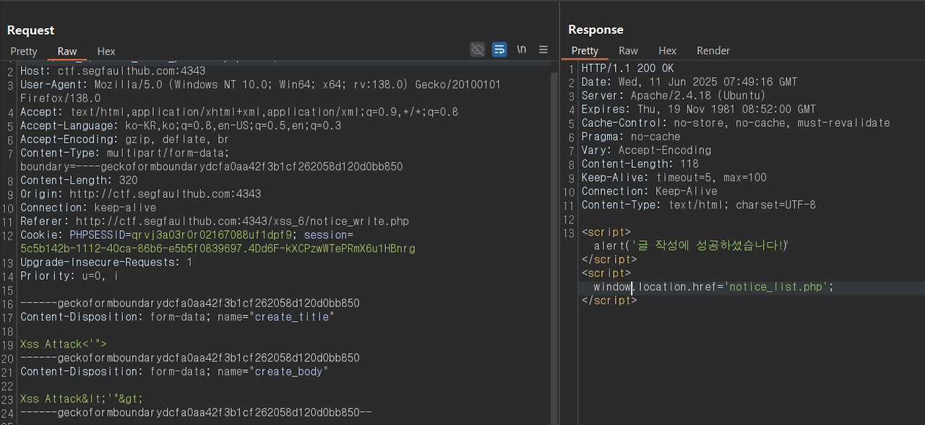Click the Response panel title
The height and width of the screenshot is (425, 925).
(x=596, y=30)
